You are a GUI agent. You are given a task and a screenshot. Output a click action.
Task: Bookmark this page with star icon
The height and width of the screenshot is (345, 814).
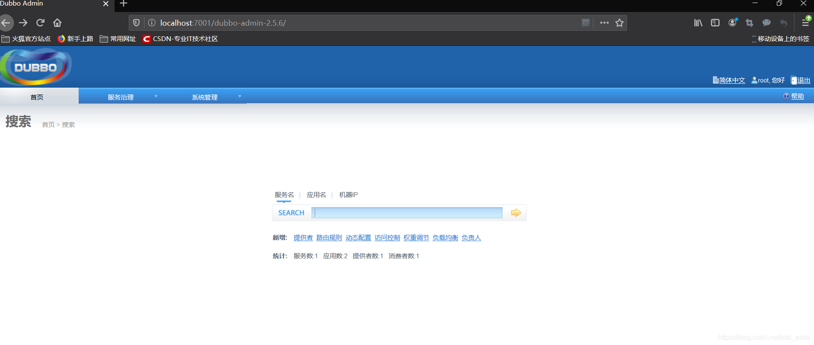pos(619,23)
